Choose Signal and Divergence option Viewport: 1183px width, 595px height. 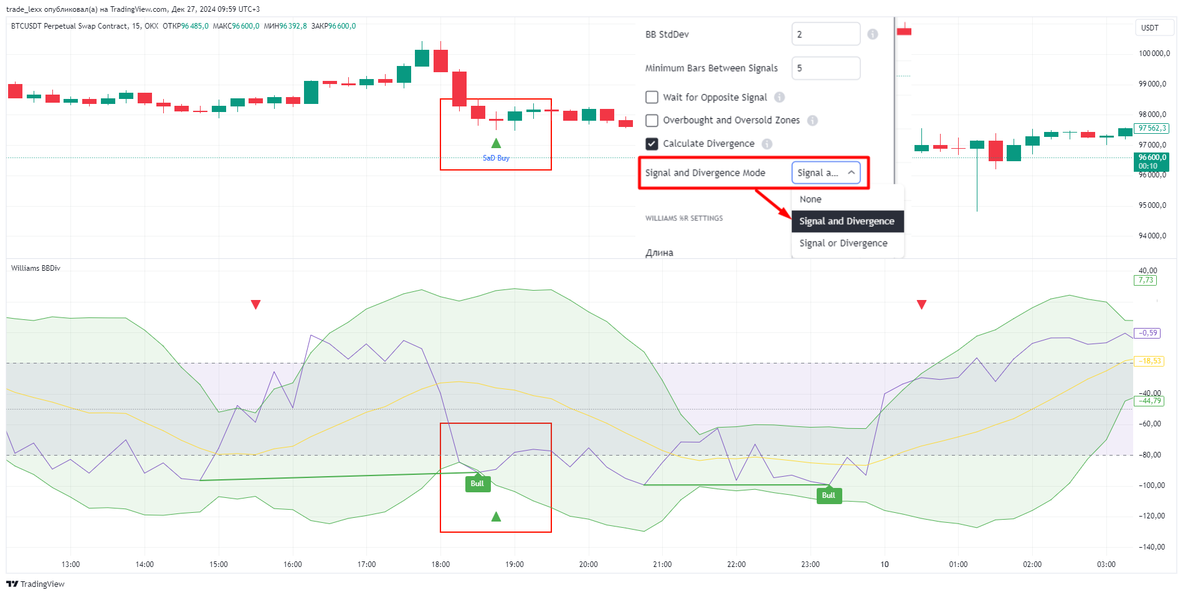(847, 221)
